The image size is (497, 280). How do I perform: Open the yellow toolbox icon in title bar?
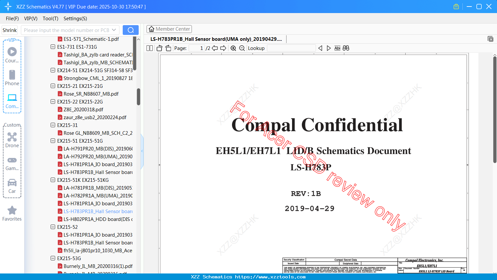pos(456,7)
